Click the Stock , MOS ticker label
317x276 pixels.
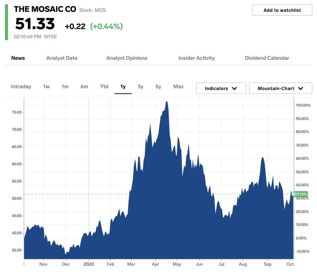92,10
